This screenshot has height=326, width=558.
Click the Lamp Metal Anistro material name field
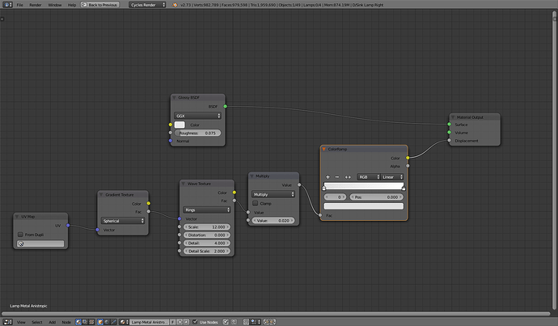[149, 322]
